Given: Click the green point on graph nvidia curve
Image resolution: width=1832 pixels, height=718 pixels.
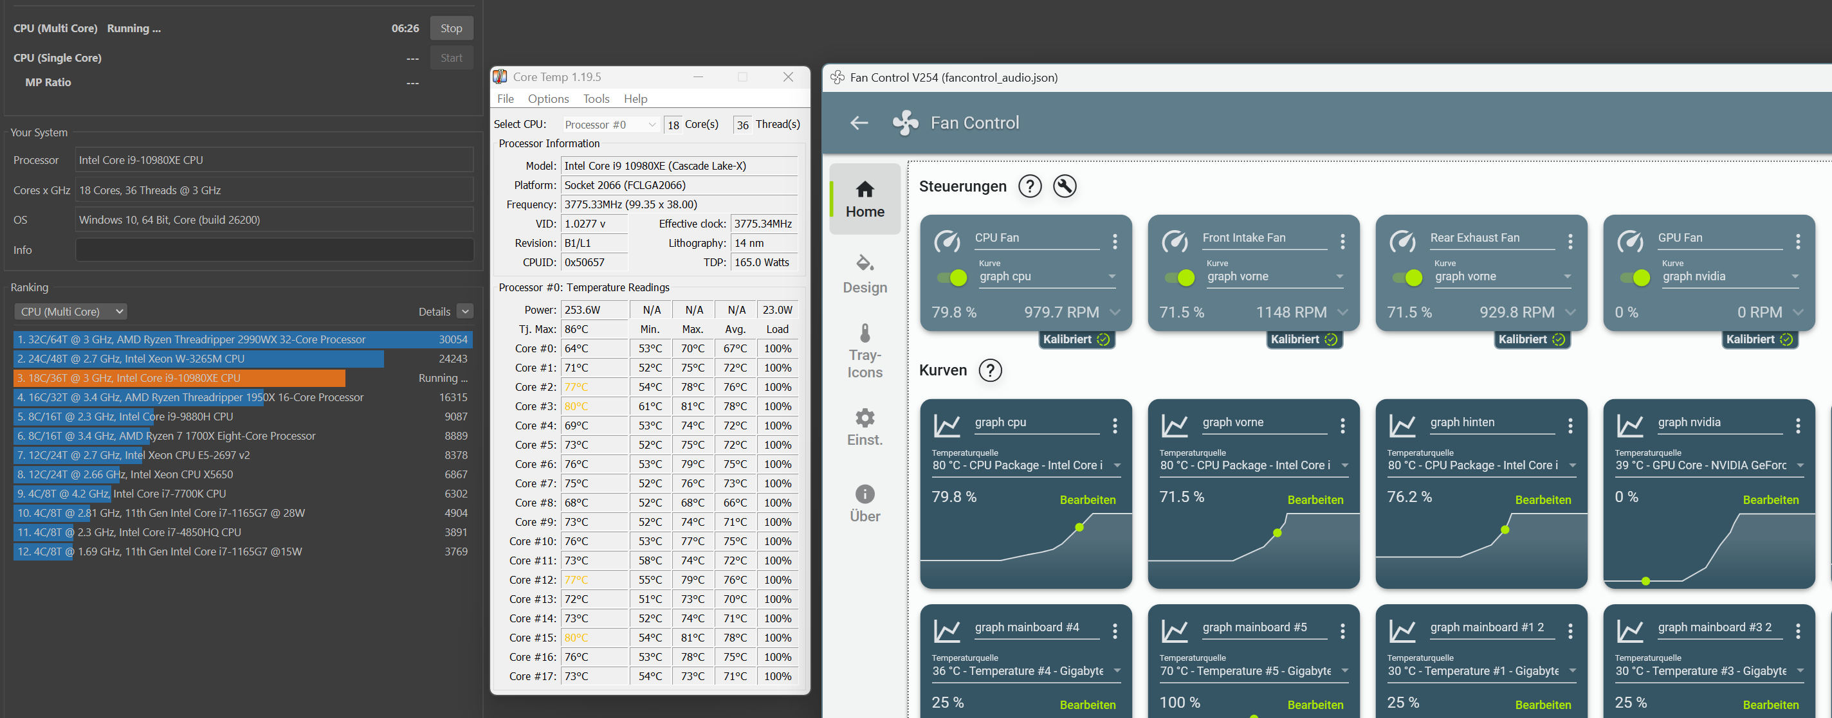Looking at the screenshot, I should pyautogui.click(x=1645, y=581).
